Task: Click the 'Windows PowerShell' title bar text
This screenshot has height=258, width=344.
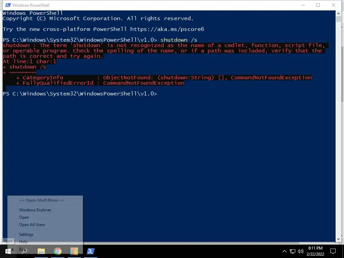Action: 31,5
